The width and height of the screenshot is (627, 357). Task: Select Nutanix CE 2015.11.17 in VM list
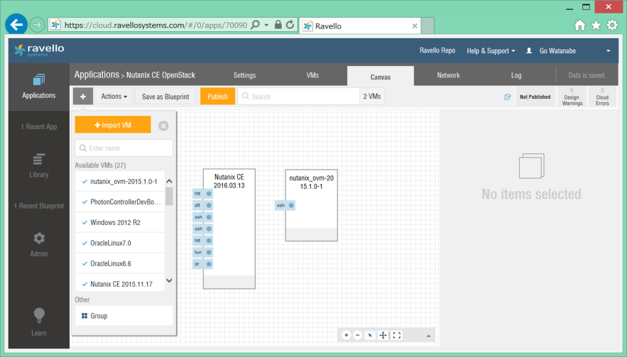click(x=120, y=283)
